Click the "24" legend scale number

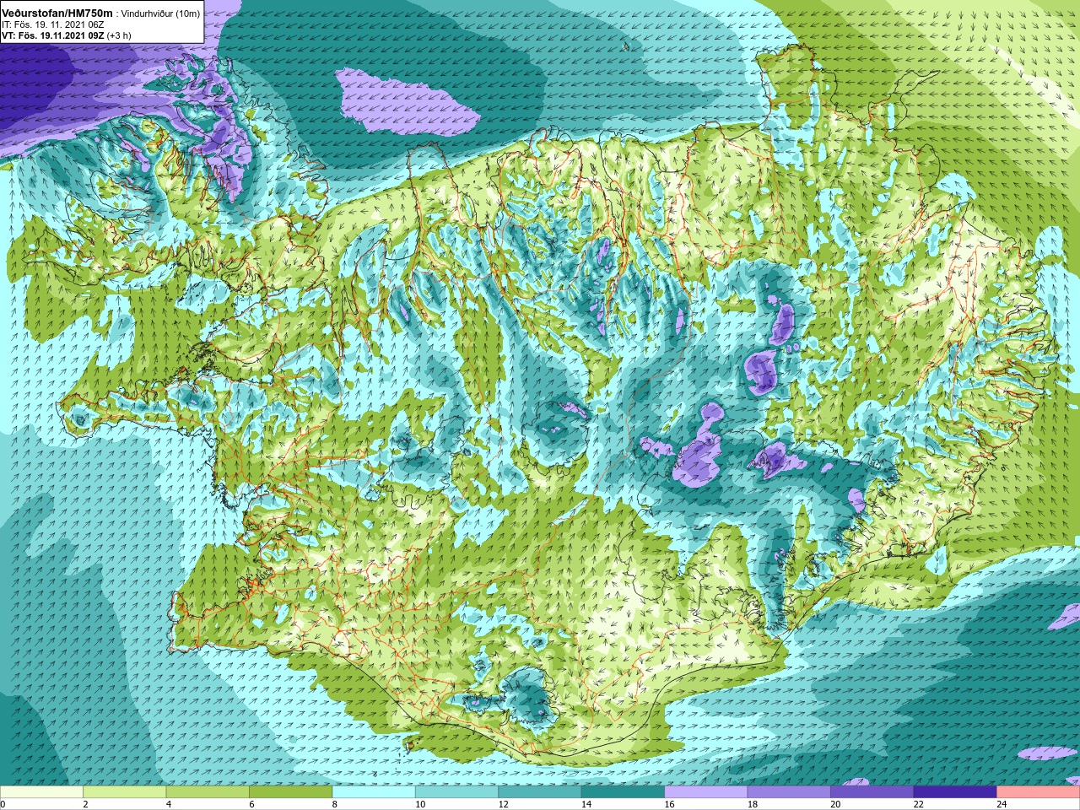pos(1002,804)
